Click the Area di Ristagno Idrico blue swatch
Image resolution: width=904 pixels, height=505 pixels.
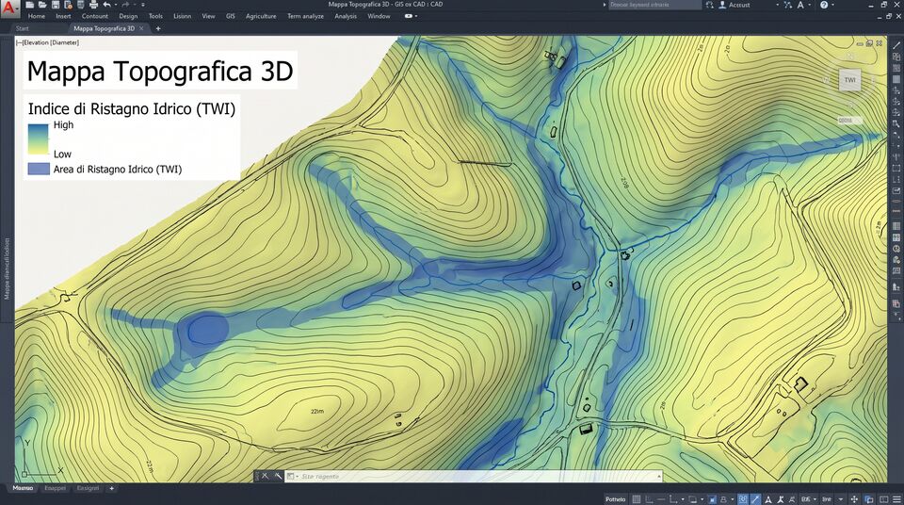click(x=38, y=169)
